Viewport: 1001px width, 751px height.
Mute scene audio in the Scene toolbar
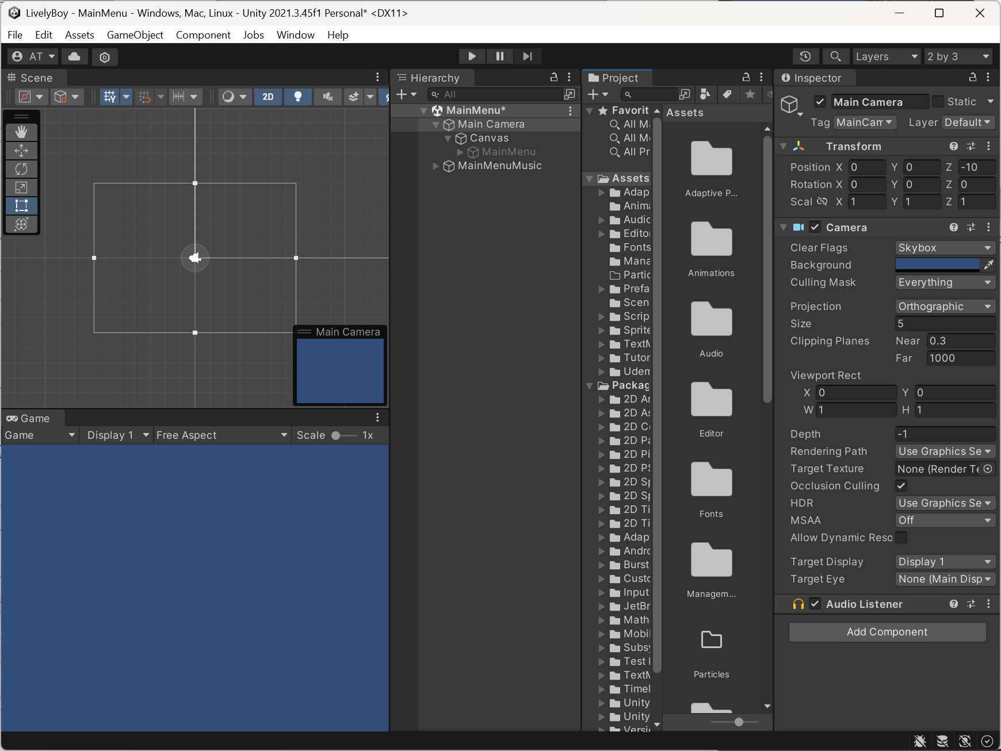pyautogui.click(x=327, y=97)
